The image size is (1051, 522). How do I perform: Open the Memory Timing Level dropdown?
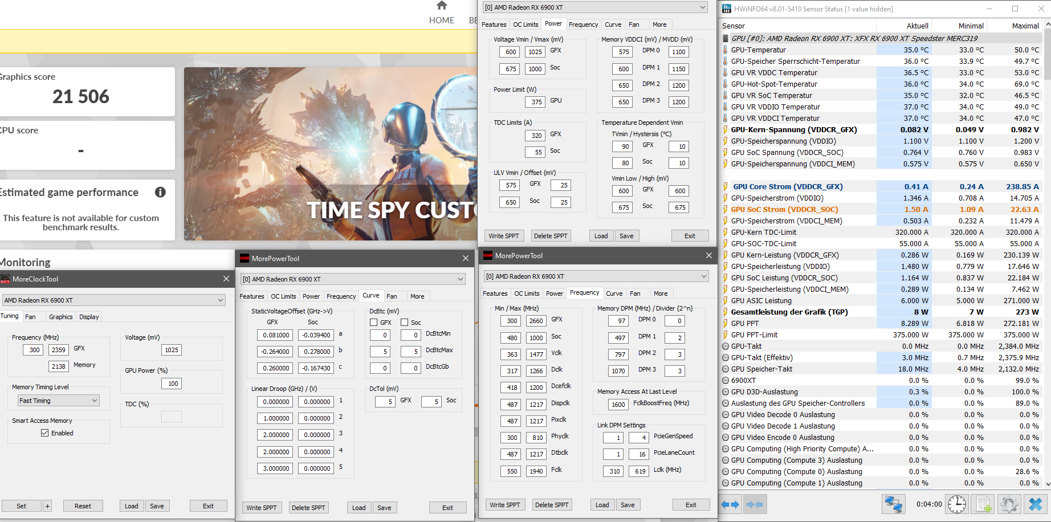point(59,401)
